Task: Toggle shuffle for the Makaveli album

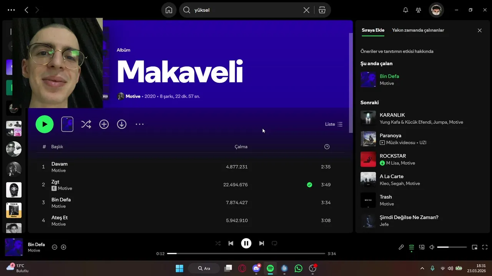Action: coord(86,124)
